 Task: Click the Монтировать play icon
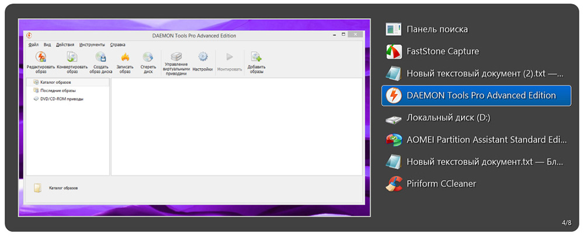click(x=230, y=57)
